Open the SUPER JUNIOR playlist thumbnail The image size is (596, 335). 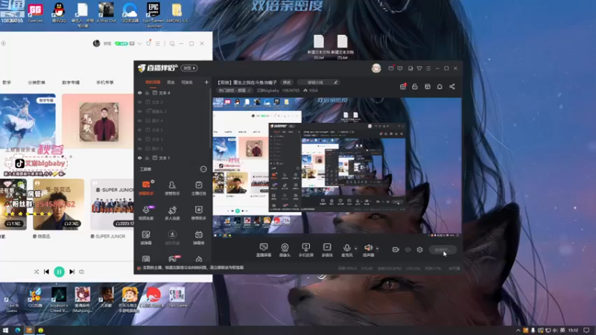point(112,204)
